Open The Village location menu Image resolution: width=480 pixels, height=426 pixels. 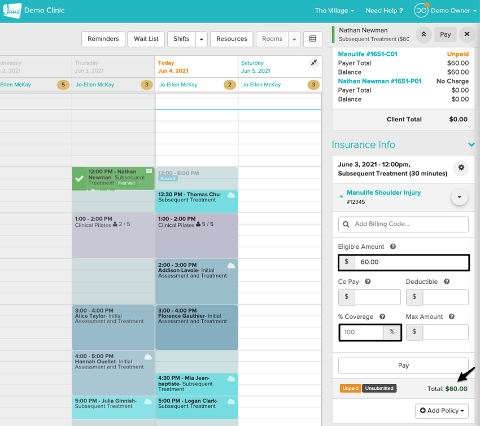334,10
